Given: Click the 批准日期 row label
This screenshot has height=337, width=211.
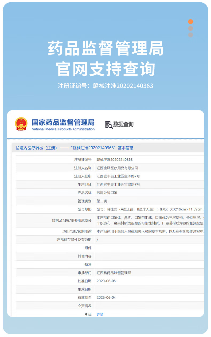Looking at the screenshot, I should 84,281.
